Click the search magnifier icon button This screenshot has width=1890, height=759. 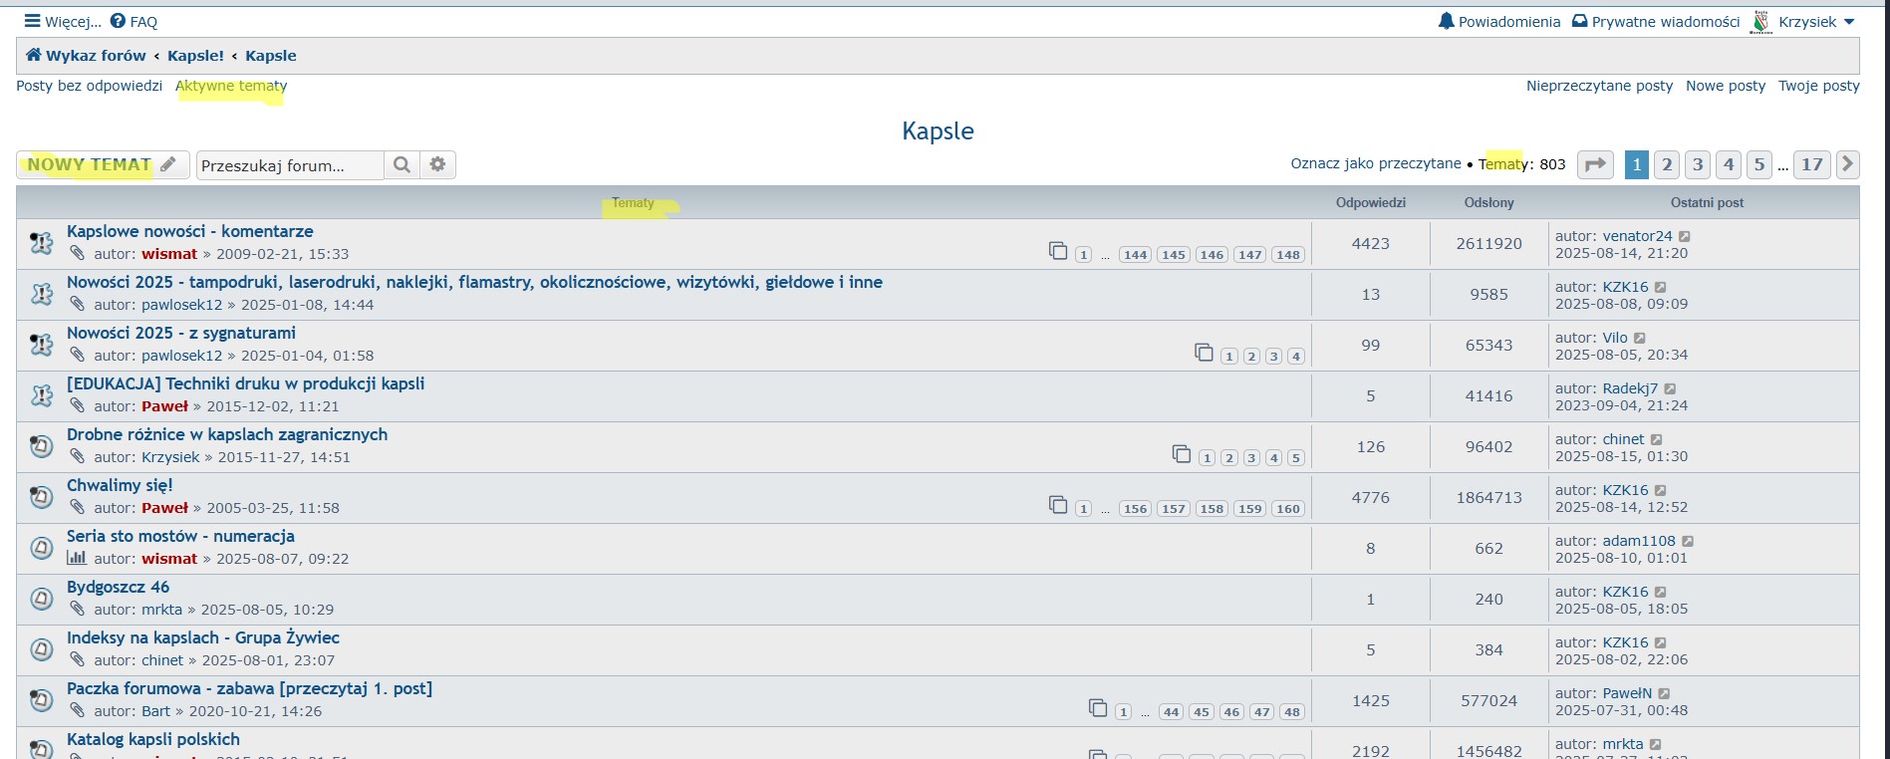point(402,165)
